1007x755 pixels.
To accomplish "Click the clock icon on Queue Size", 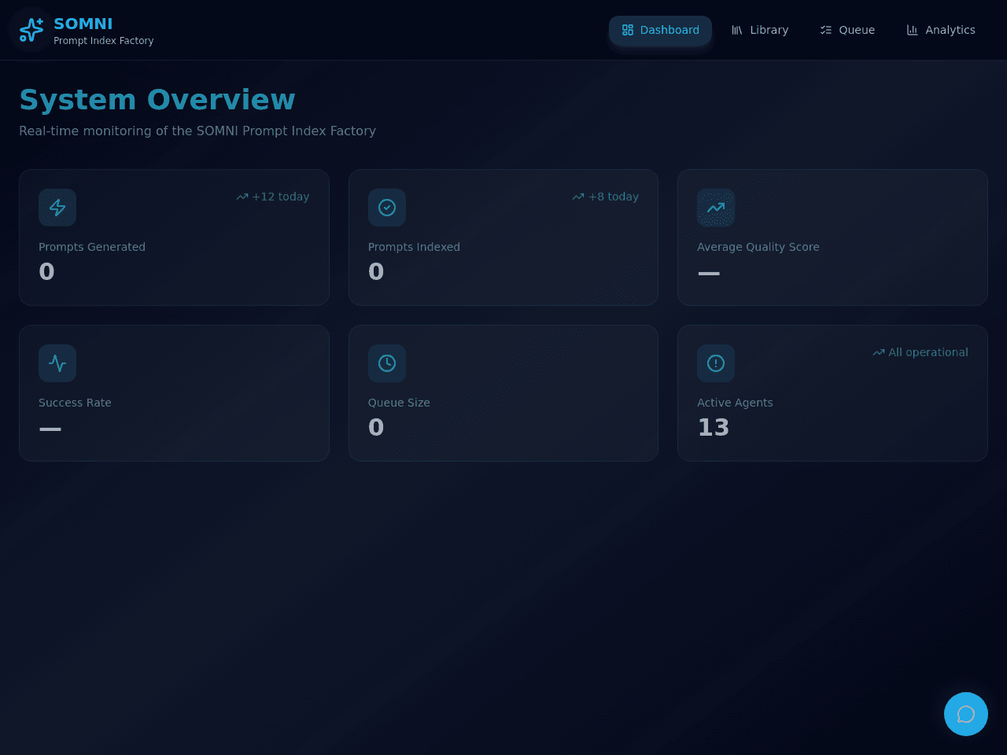I will coord(387,363).
